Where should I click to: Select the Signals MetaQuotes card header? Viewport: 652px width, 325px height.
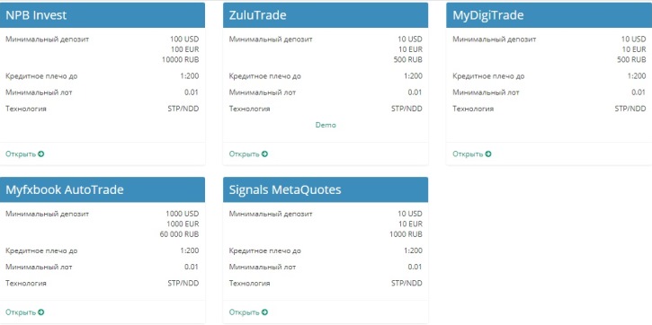(326, 189)
